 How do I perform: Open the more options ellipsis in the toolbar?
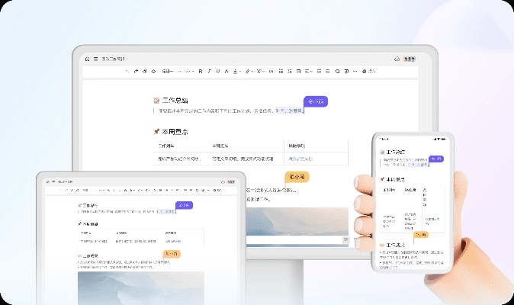(x=355, y=71)
